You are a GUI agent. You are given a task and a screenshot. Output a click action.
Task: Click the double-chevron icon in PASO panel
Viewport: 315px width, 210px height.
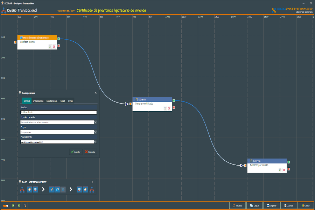point(63,190)
